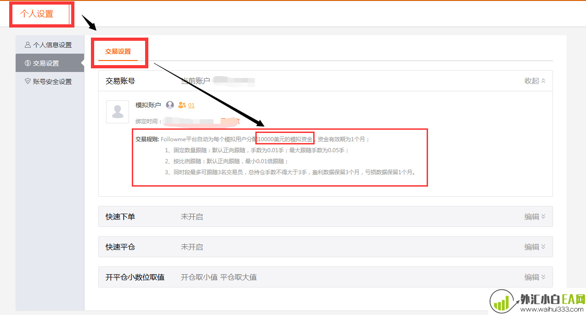The image size is (586, 315).
Task: Click the 未开启 status in 快速平仓 row
Action: coord(192,247)
